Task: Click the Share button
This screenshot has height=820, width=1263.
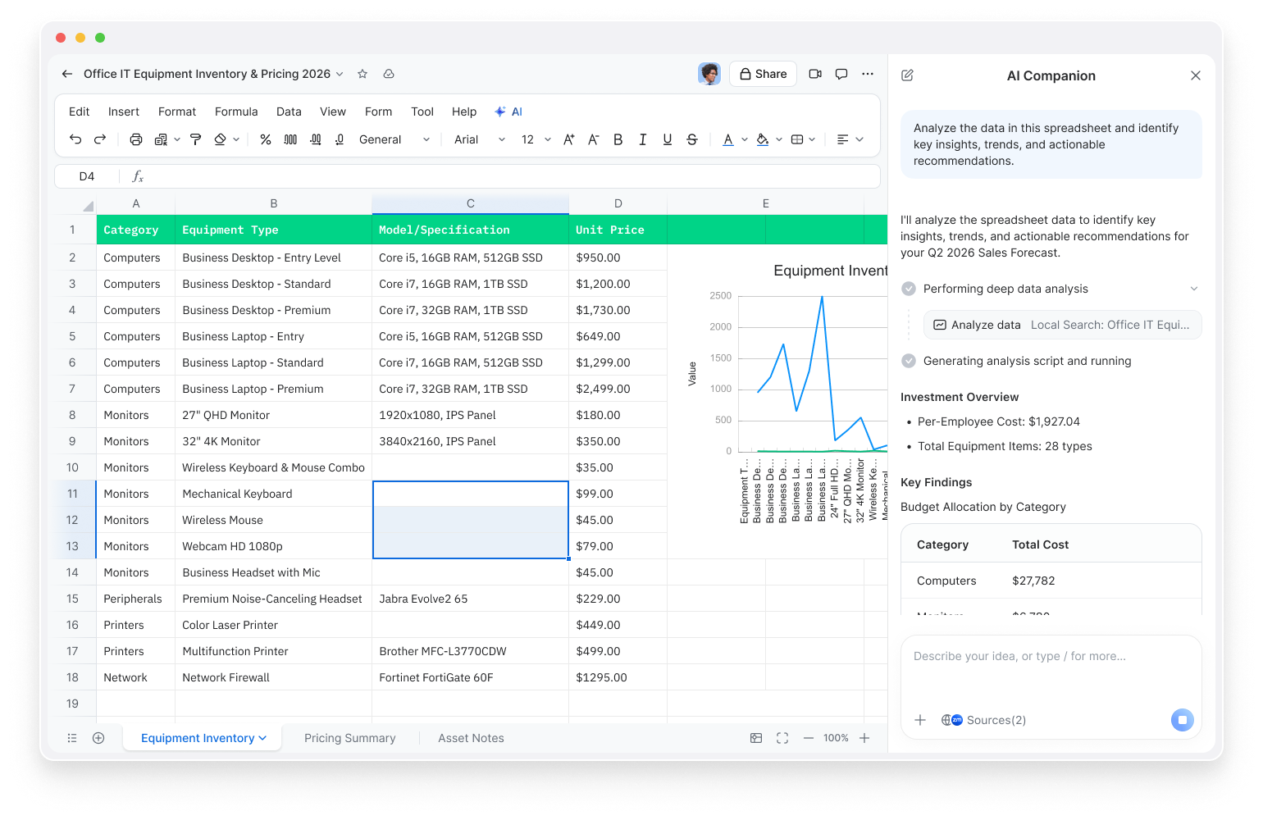Action: click(x=763, y=73)
